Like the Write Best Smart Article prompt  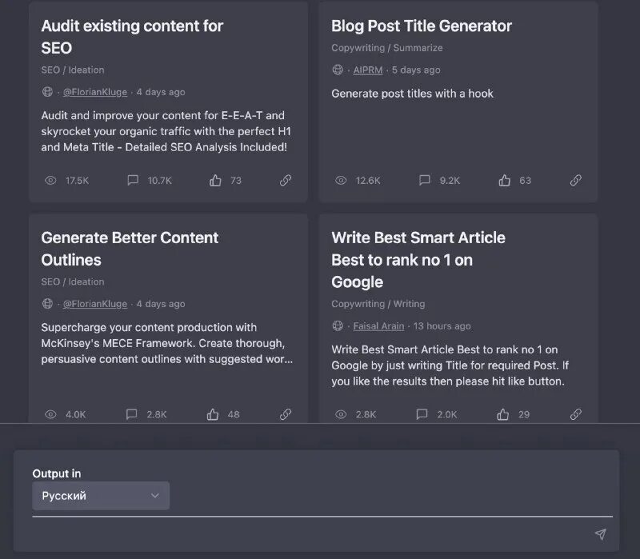(x=502, y=413)
